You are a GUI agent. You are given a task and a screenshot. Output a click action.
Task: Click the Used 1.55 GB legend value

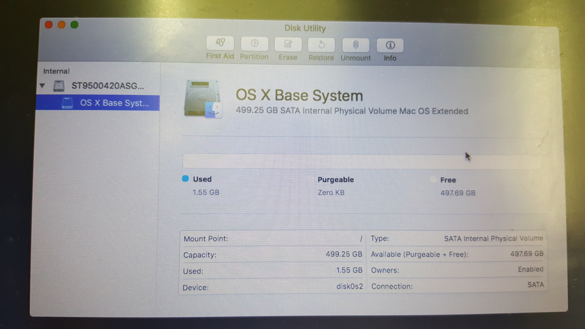206,192
